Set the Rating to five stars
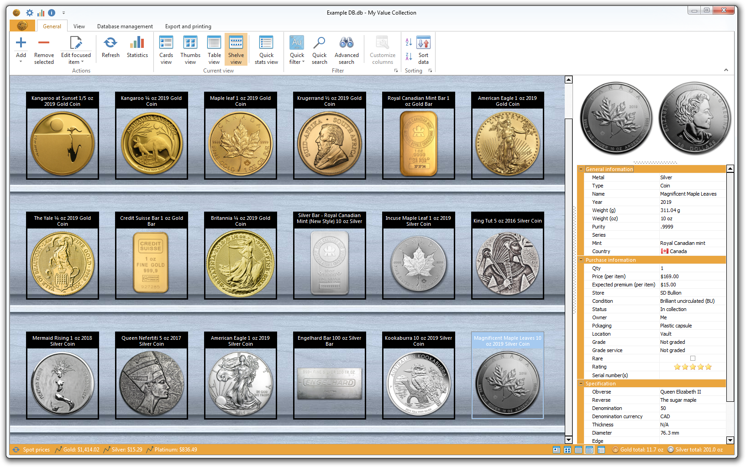Screen dimensions: 746x467 708,367
